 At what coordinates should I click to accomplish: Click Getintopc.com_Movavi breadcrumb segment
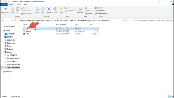[35, 20]
